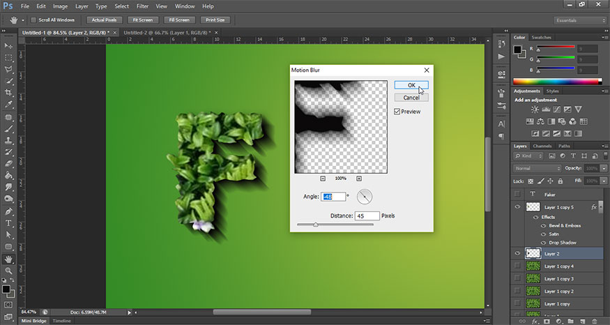The width and height of the screenshot is (610, 325).
Task: Switch to the Channels tab
Action: 542,146
